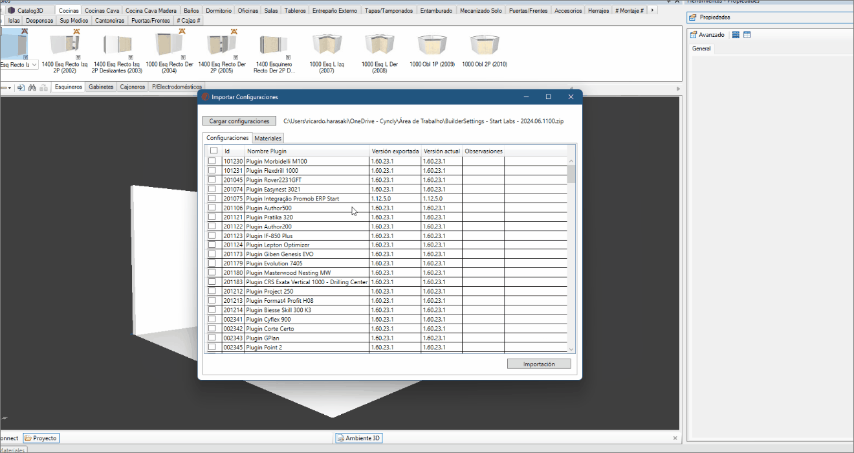
Task: Click the binoculars search icon
Action: pyautogui.click(x=32, y=87)
